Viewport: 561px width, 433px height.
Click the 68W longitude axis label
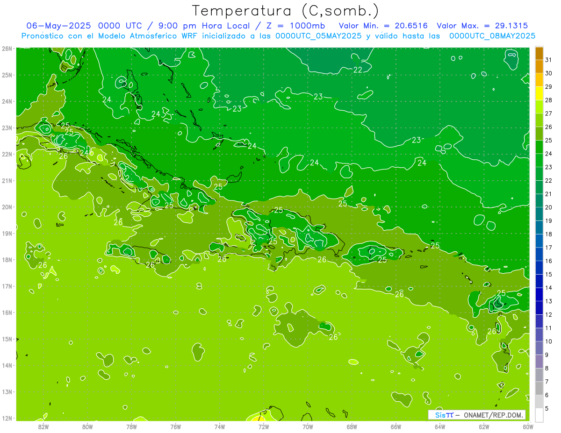[x=352, y=426]
